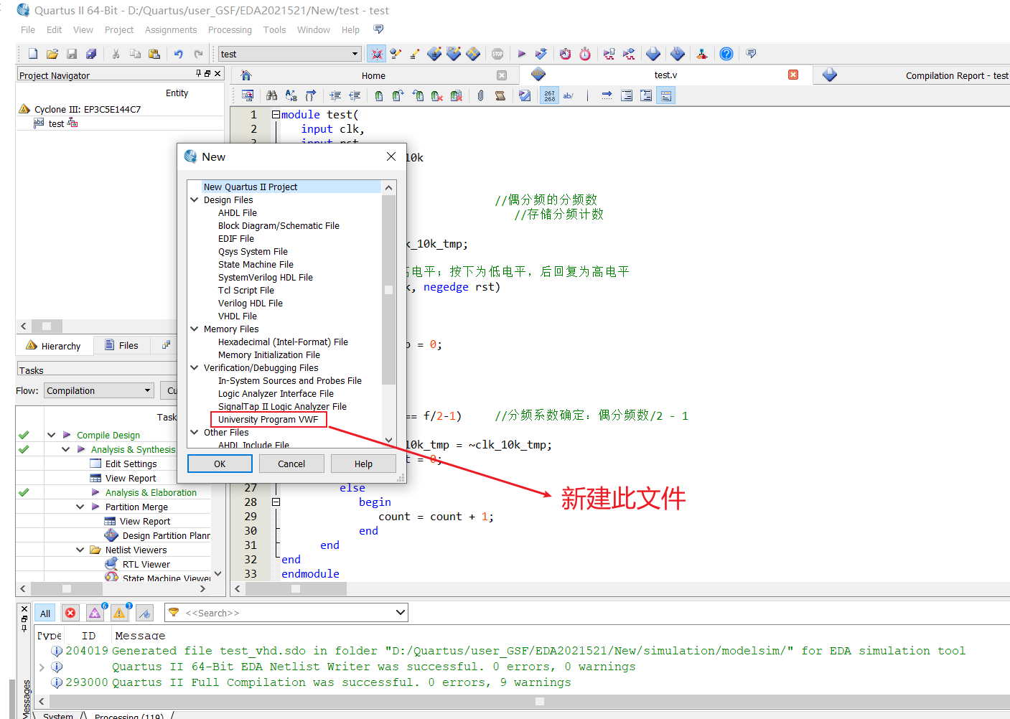Click the Copy icon in main toolbar

(x=135, y=54)
